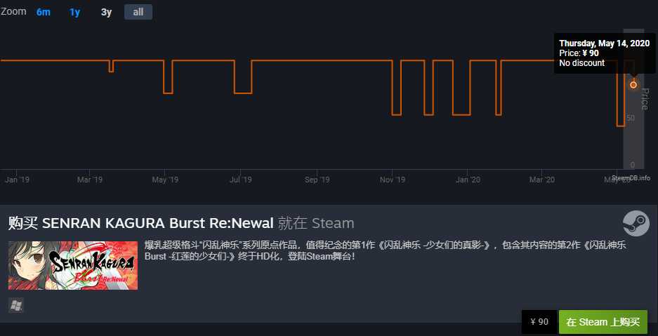The image size is (658, 336).
Task: Click the Sep '19 axis label
Action: click(x=317, y=180)
